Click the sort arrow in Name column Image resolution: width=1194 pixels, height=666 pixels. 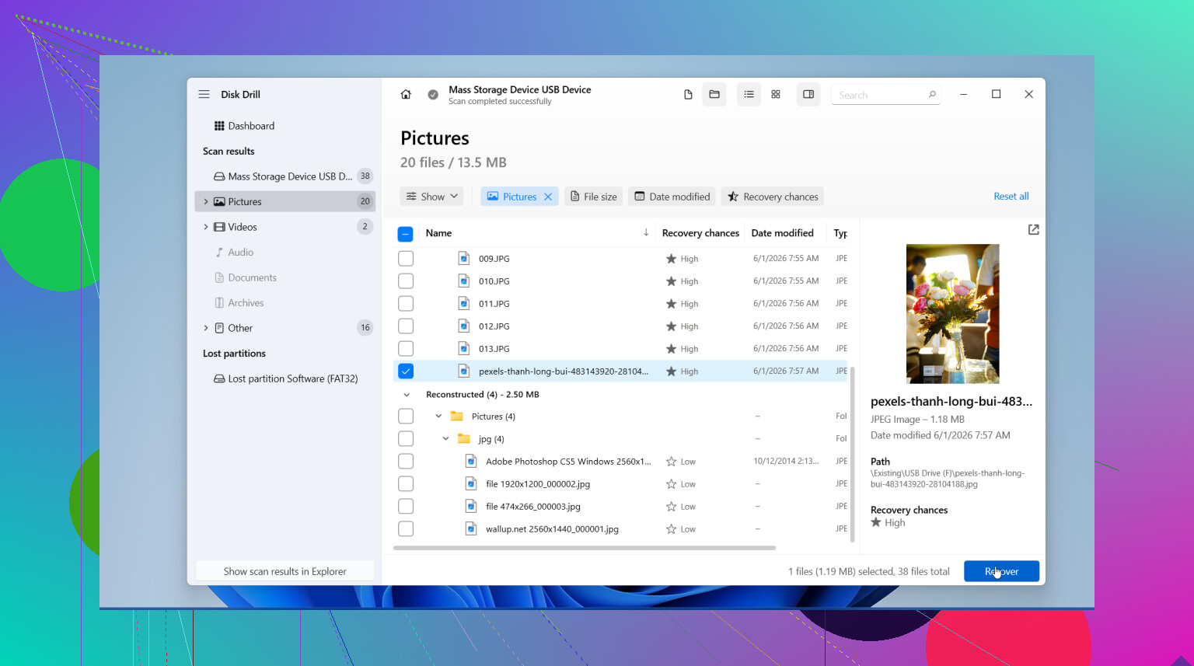pyautogui.click(x=646, y=232)
